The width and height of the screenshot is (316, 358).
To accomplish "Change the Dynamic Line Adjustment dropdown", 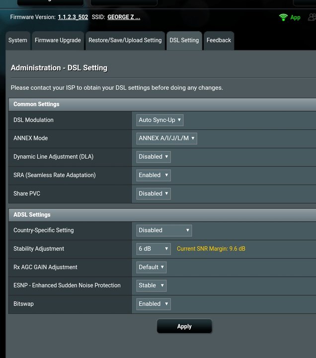I will pos(154,157).
